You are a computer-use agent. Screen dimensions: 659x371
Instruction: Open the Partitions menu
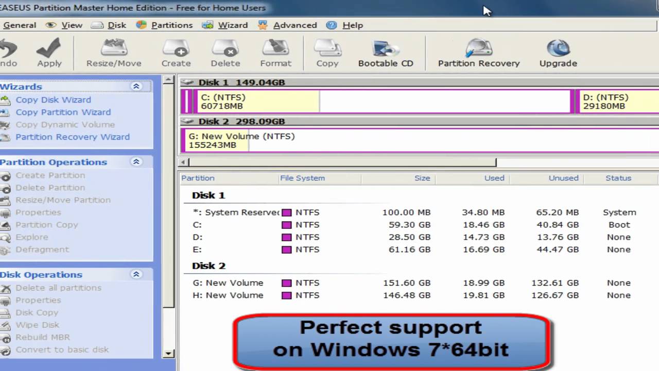[x=164, y=25]
